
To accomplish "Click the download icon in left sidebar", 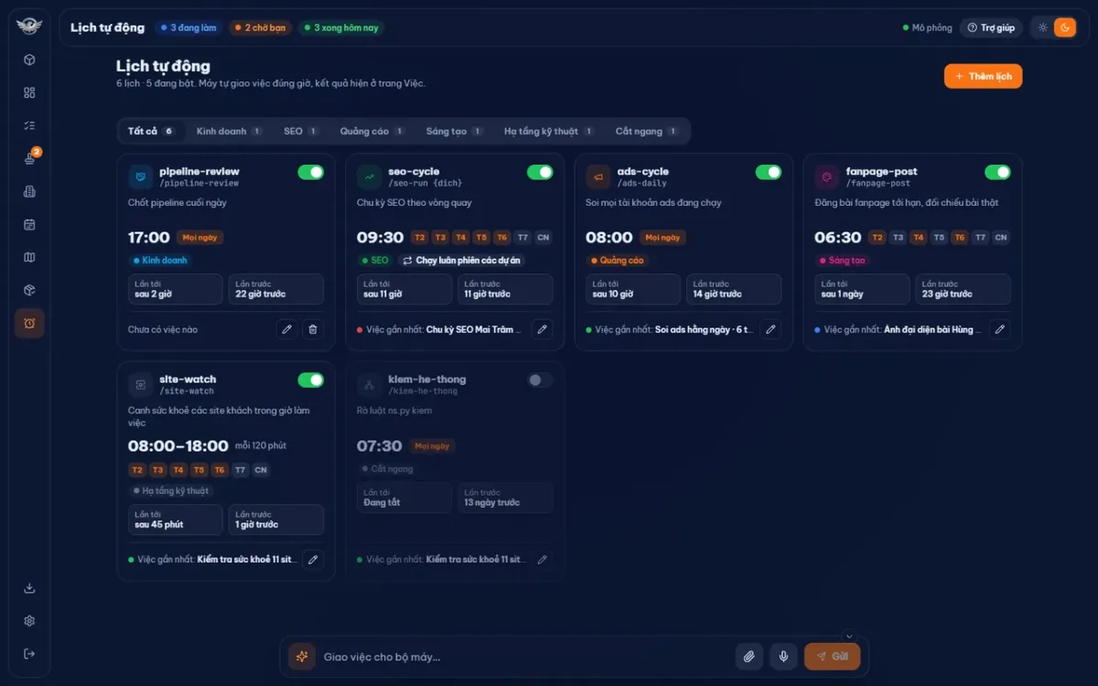I will point(29,588).
